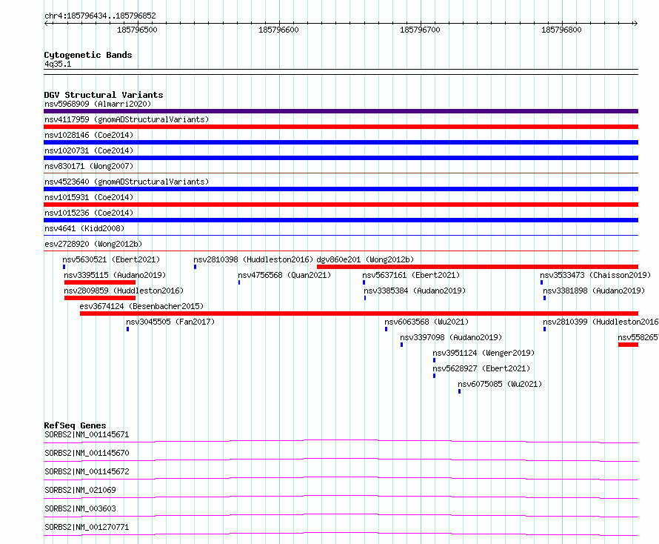This screenshot has height=544, width=659.
Task: Open the esv2728920 (Wong2012b) variant
Action: point(93,244)
